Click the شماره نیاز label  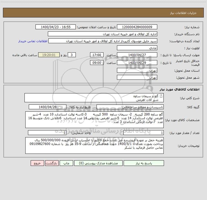click(192, 27)
